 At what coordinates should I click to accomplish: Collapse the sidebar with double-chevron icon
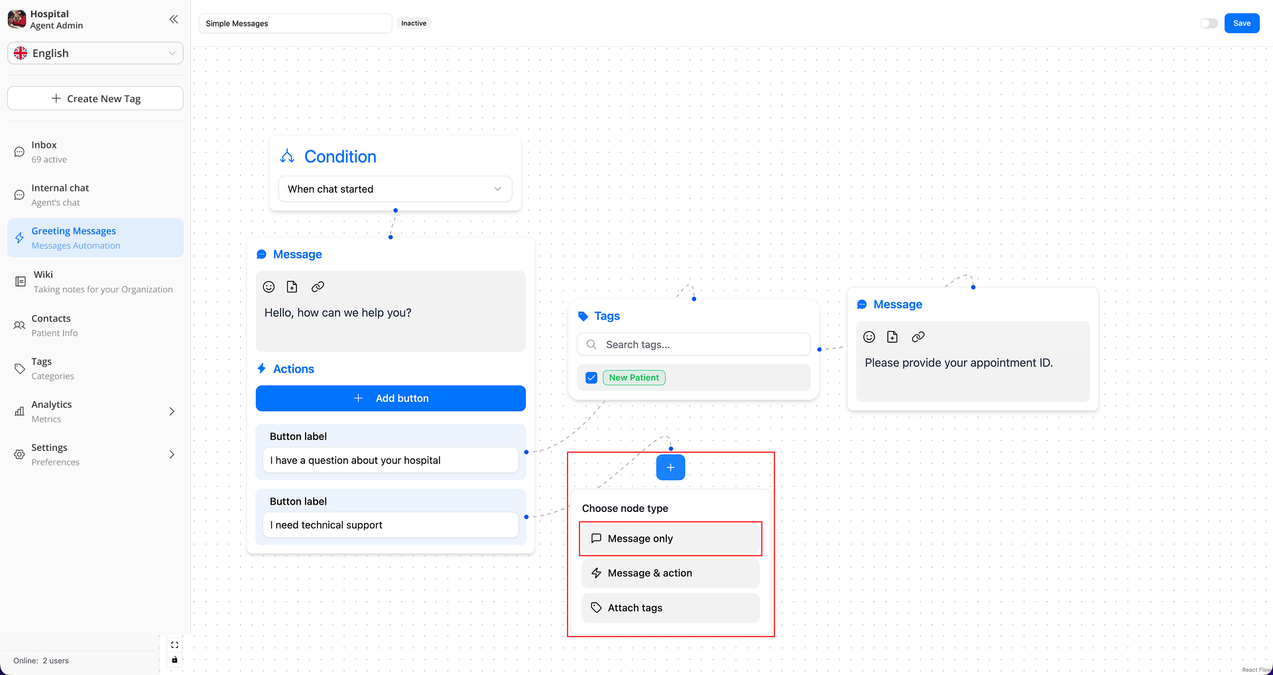[x=174, y=19]
